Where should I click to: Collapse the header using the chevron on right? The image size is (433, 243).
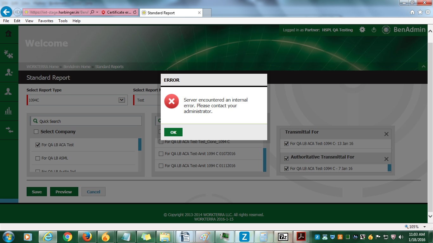[423, 66]
